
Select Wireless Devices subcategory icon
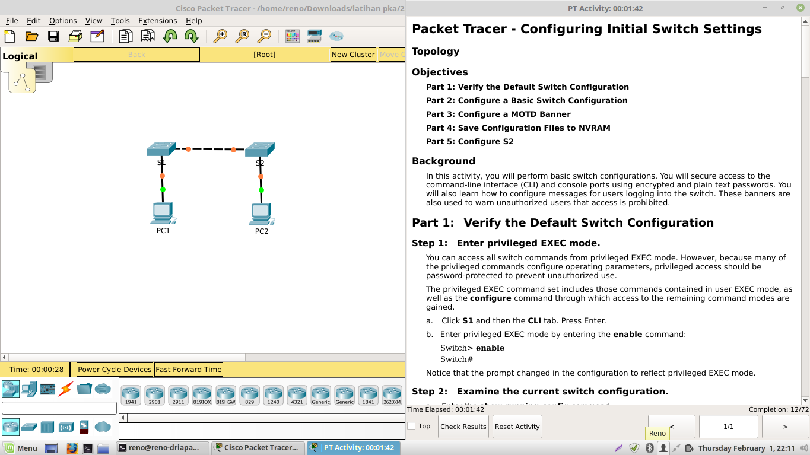[66, 427]
